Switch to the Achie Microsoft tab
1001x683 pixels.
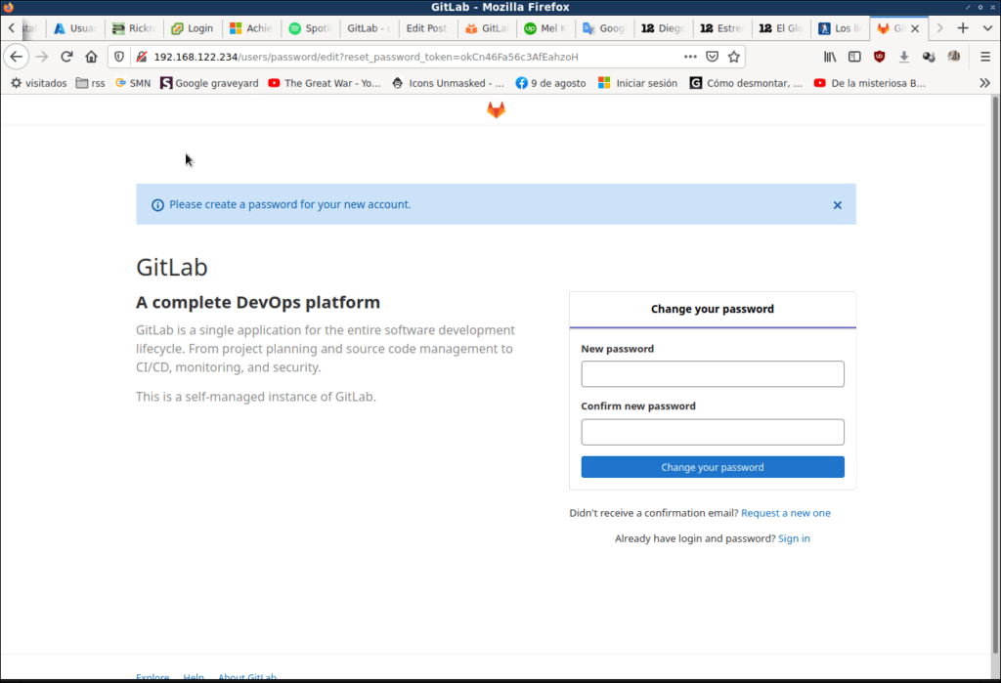251,28
